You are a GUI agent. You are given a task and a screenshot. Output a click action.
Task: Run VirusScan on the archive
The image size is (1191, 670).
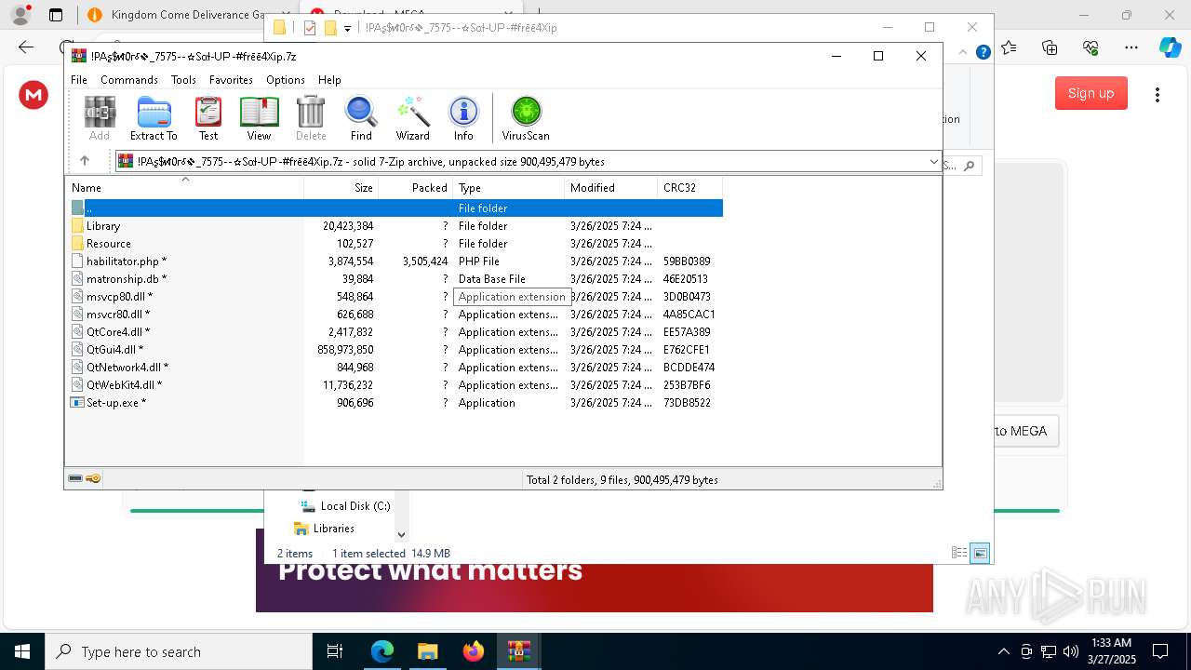pyautogui.click(x=526, y=119)
